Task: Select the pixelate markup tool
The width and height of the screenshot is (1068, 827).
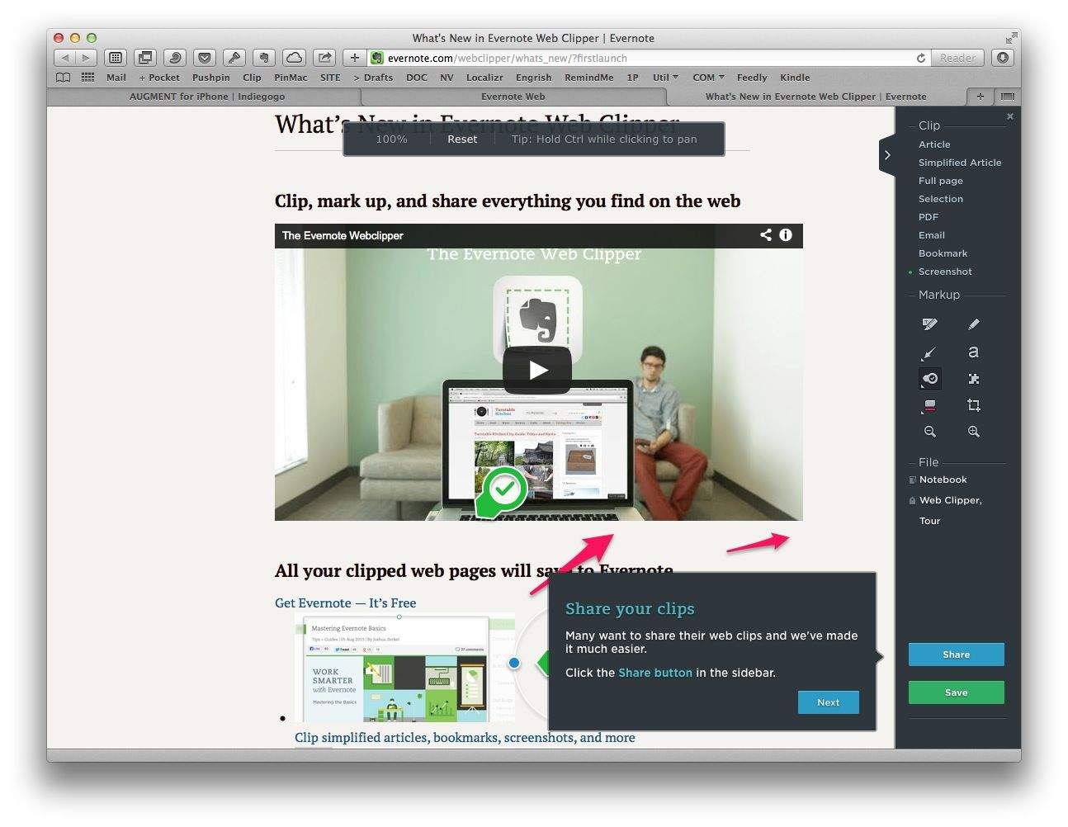Action: click(974, 379)
